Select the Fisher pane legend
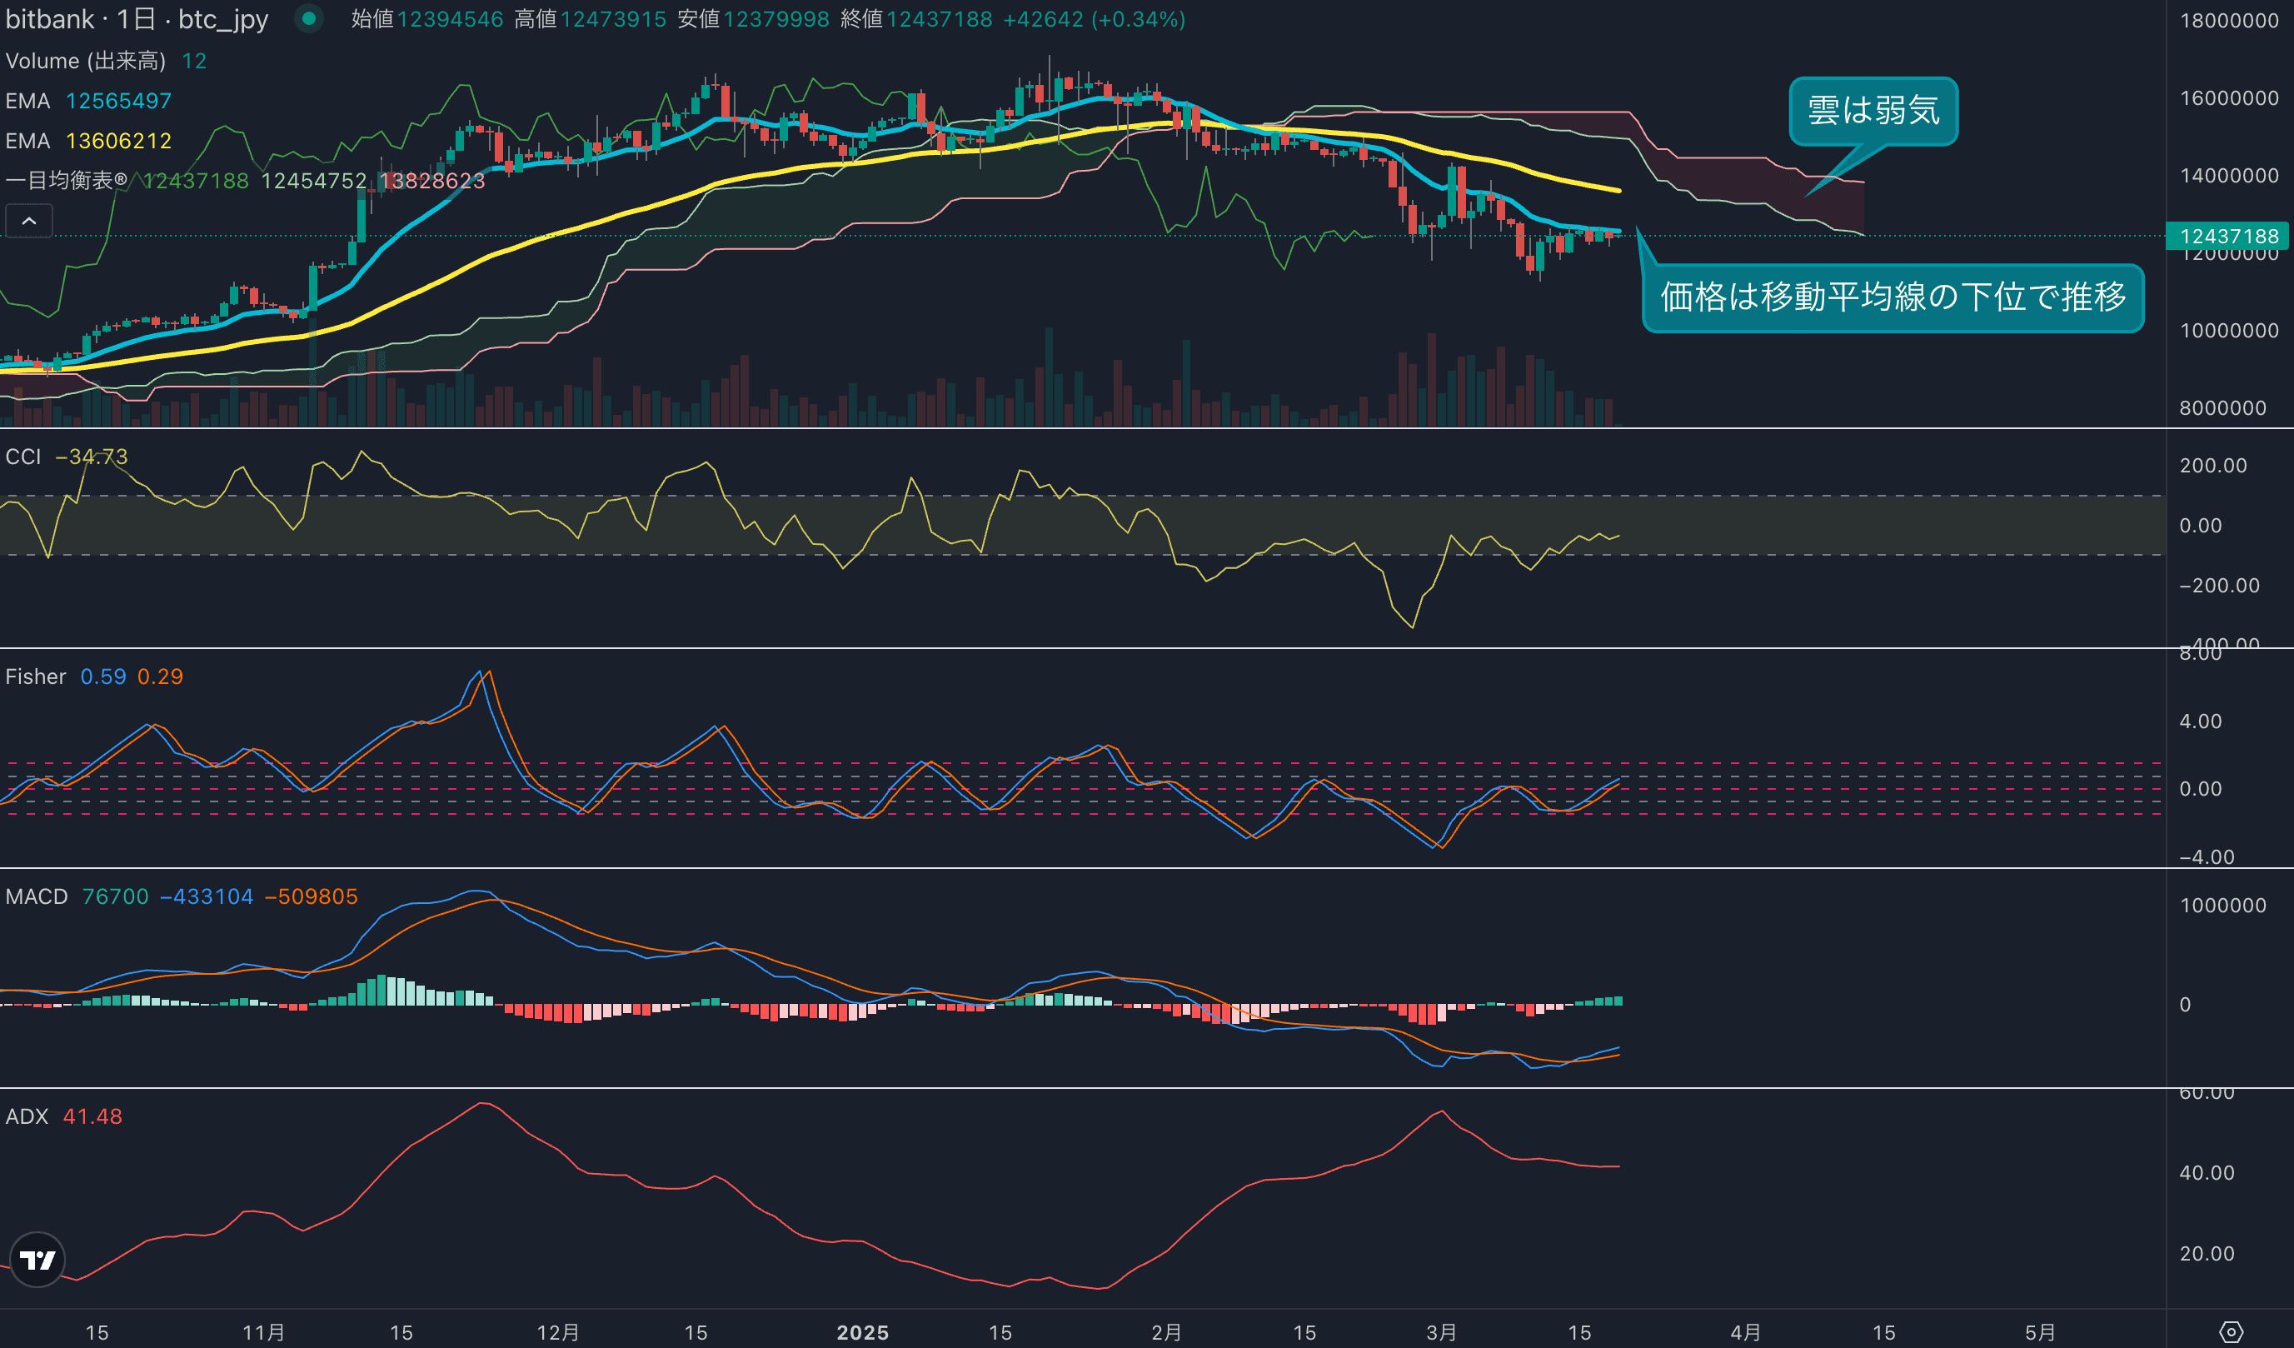Image resolution: width=2294 pixels, height=1348 pixels. [36, 676]
